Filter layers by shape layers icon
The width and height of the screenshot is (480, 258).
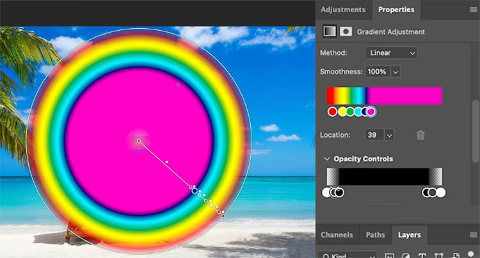pyautogui.click(x=438, y=256)
